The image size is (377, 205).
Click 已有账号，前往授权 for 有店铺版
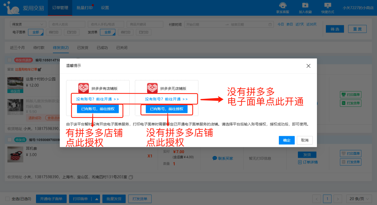[x=98, y=109]
